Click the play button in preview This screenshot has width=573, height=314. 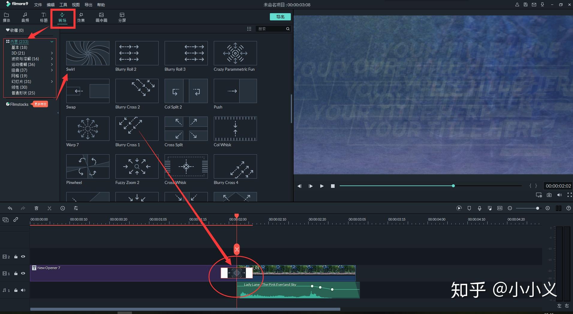pos(322,186)
